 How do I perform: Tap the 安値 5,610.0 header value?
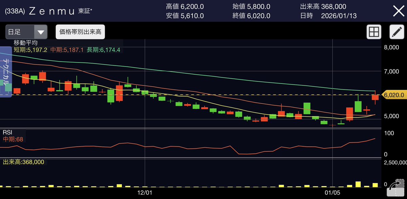point(185,16)
